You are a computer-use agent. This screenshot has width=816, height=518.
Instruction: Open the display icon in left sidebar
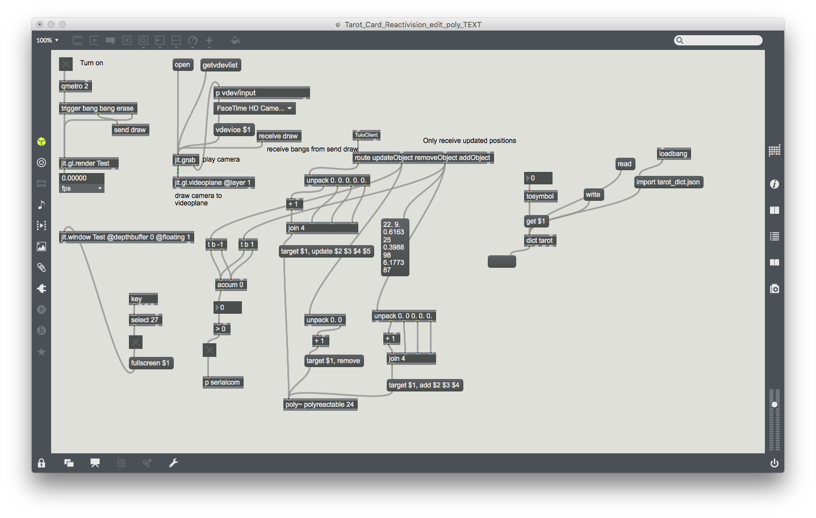(41, 183)
